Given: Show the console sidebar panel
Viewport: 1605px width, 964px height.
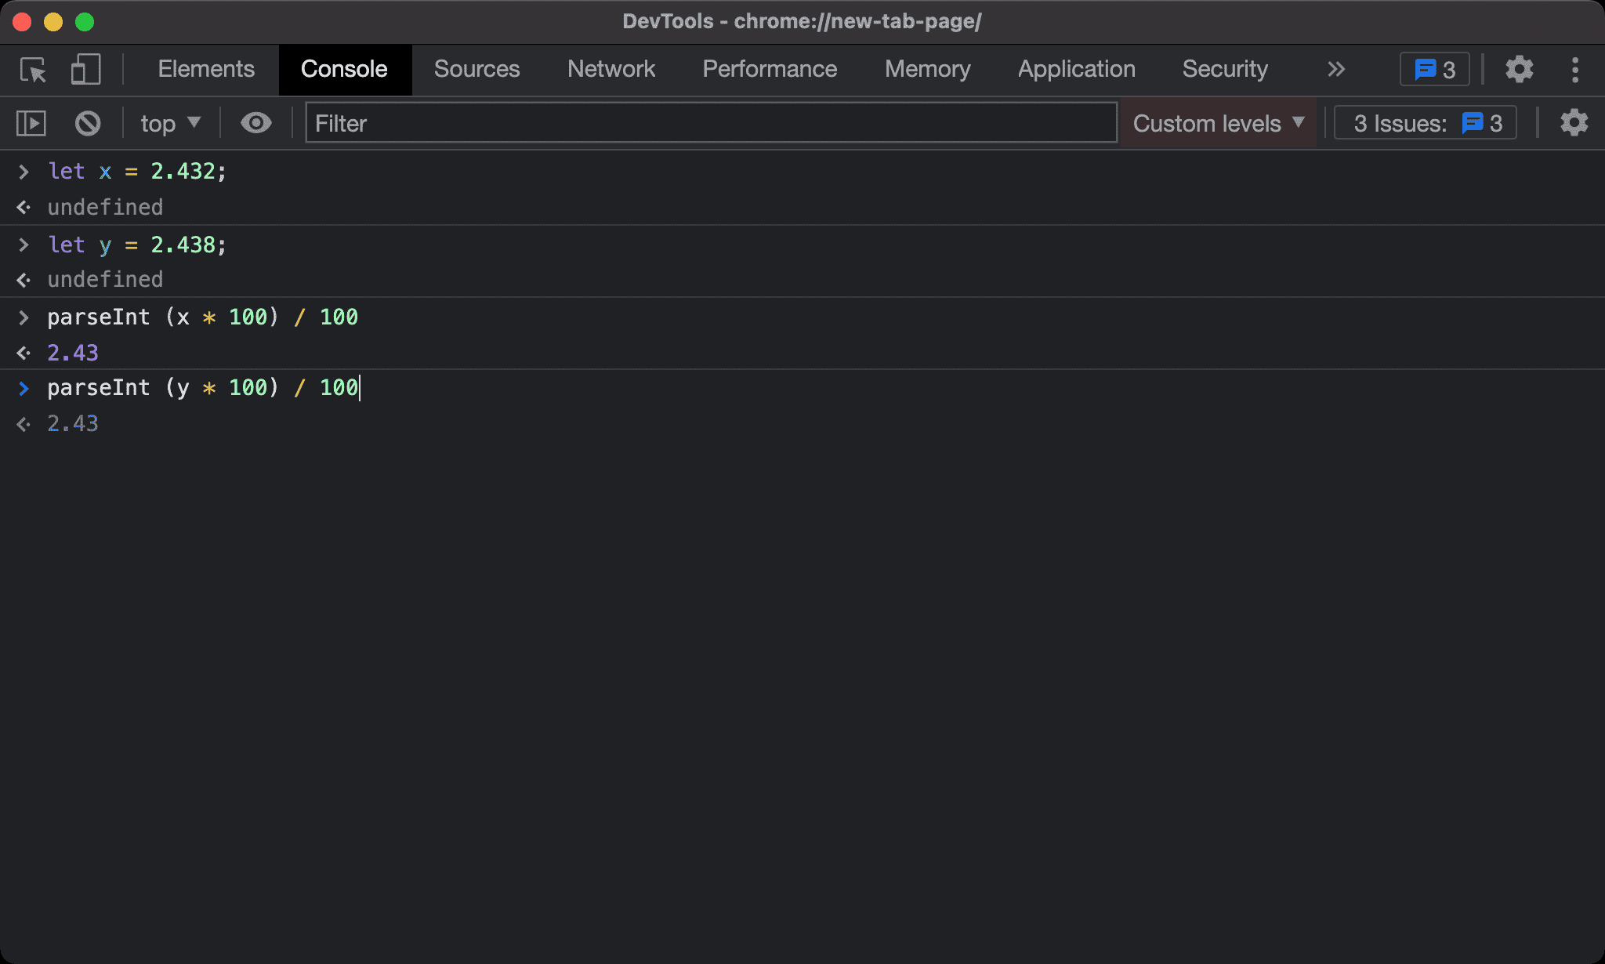Looking at the screenshot, I should 31,123.
